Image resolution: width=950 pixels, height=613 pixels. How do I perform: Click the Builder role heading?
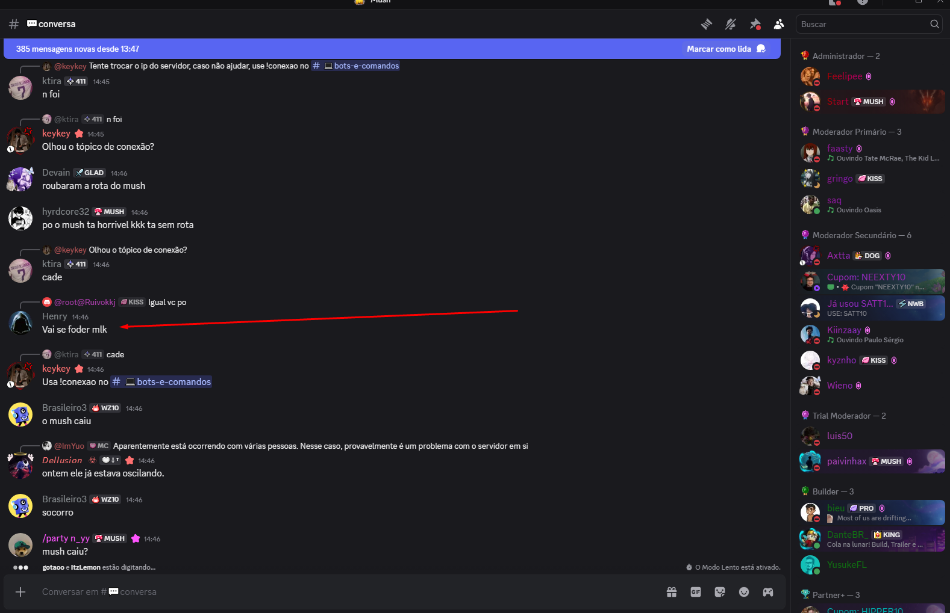point(833,491)
